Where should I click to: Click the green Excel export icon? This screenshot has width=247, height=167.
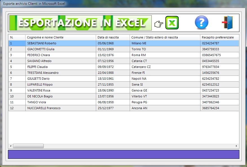(172, 23)
